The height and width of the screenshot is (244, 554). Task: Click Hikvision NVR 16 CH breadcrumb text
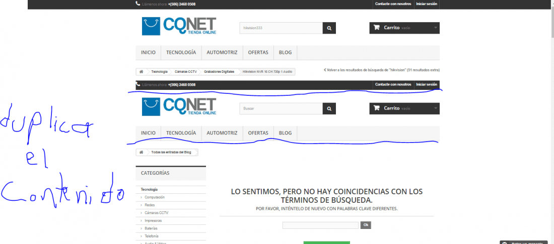pos(267,71)
